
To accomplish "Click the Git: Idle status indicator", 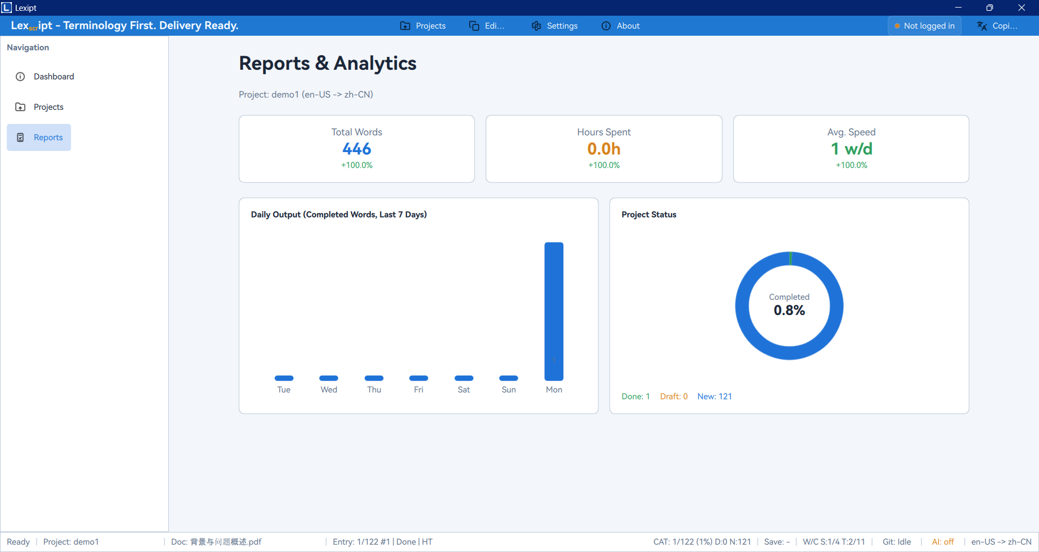I will (x=897, y=542).
